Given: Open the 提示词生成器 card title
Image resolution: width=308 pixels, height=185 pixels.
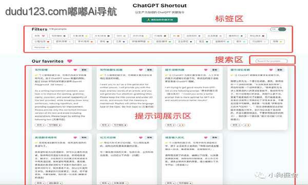Looking at the screenshot, I should point(240,70).
